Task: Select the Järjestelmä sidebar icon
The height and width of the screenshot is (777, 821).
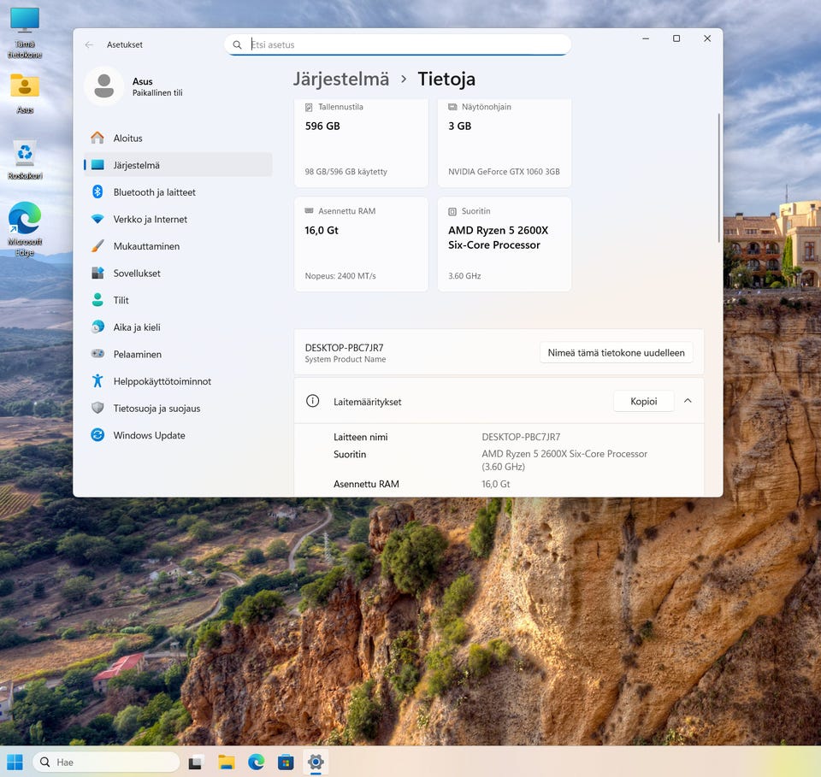Action: 97,165
